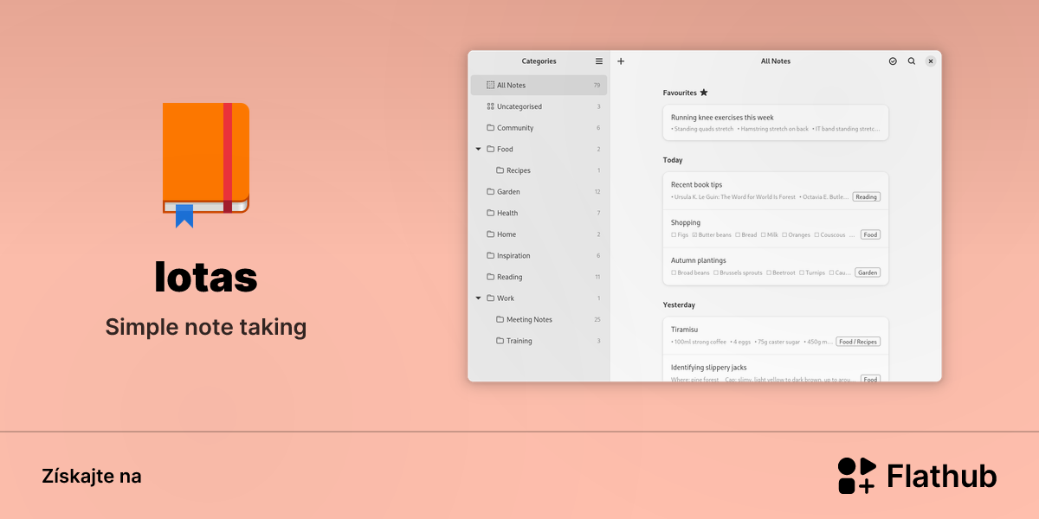Open the Home category

pyautogui.click(x=539, y=234)
